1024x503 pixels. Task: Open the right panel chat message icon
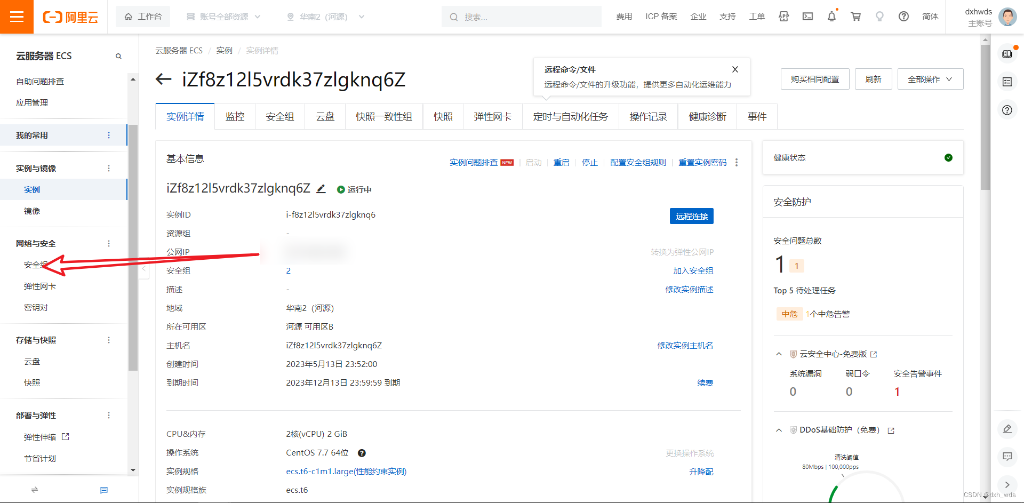(x=1007, y=457)
